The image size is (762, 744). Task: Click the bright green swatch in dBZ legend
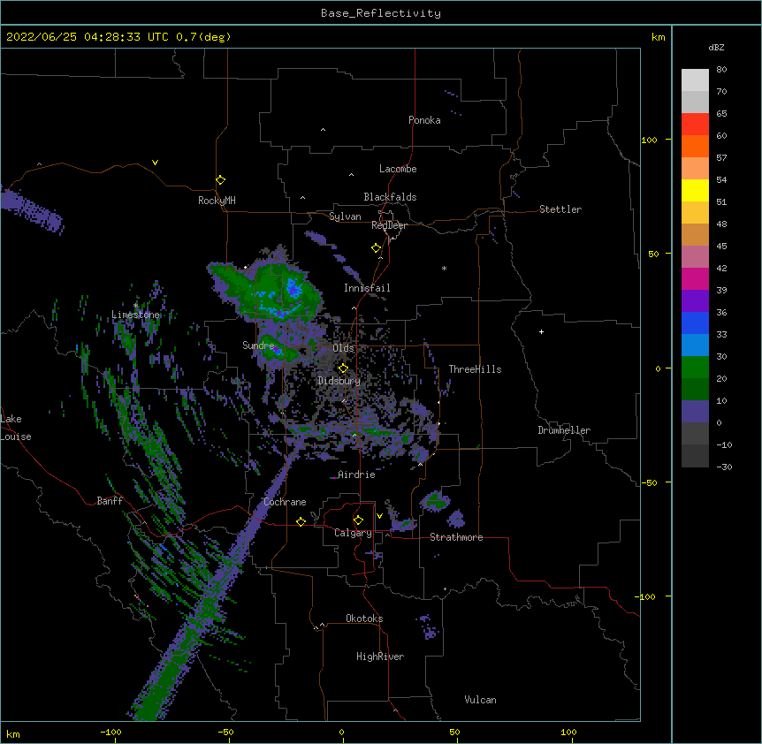coord(695,368)
